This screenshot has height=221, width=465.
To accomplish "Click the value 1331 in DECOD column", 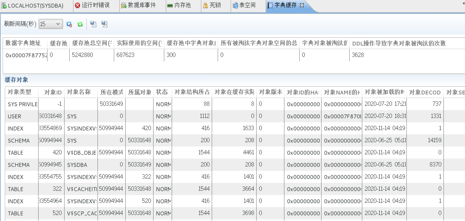I will tap(436, 116).
